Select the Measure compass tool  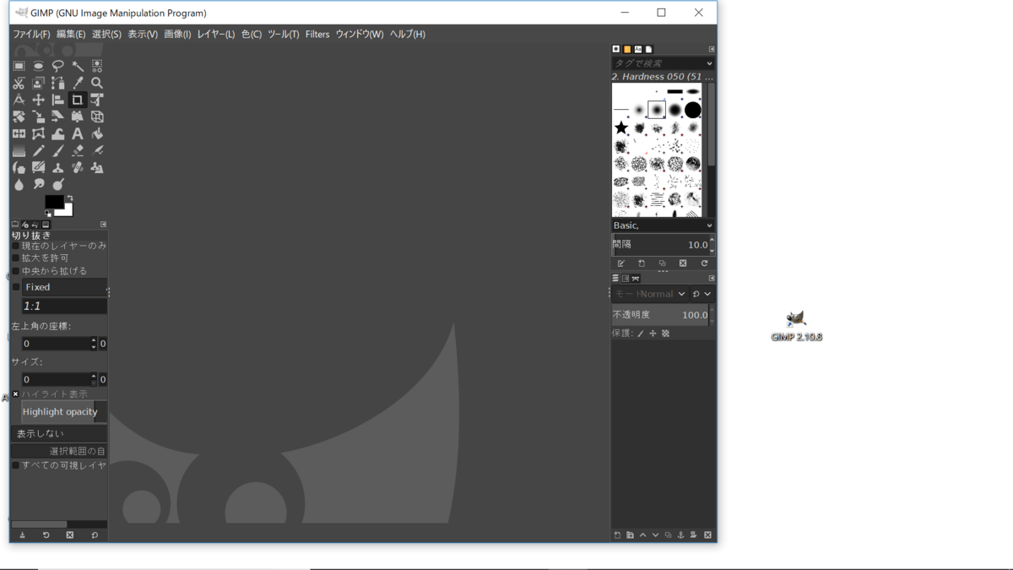coord(19,100)
